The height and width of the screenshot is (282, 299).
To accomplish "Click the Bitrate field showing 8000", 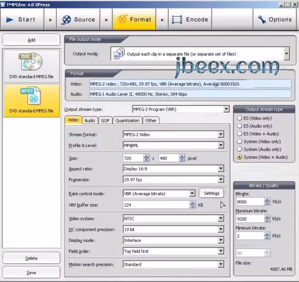I will pos(250,201).
